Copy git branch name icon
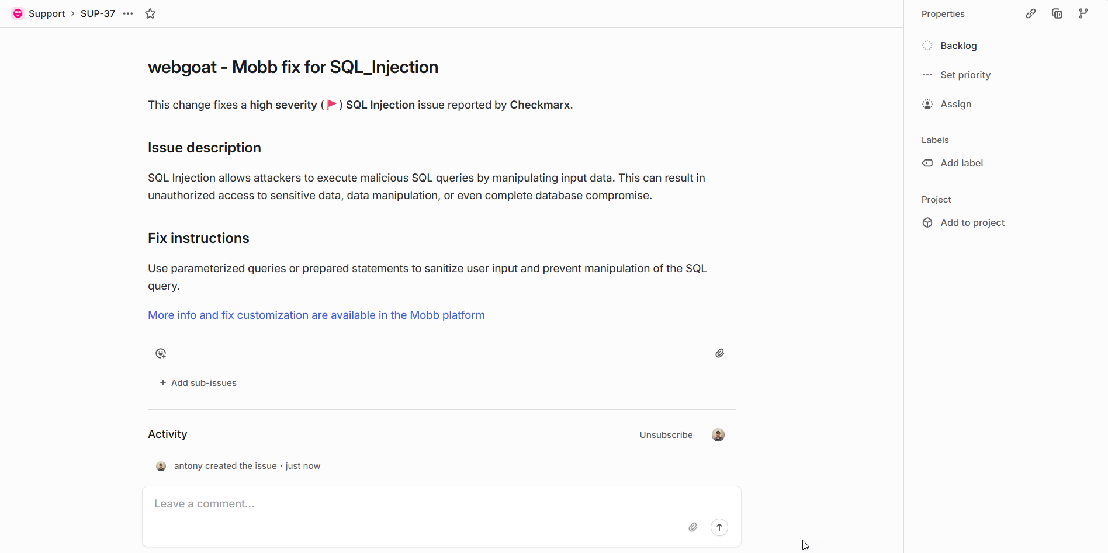Viewport: 1108px width, 553px height. pos(1083,13)
